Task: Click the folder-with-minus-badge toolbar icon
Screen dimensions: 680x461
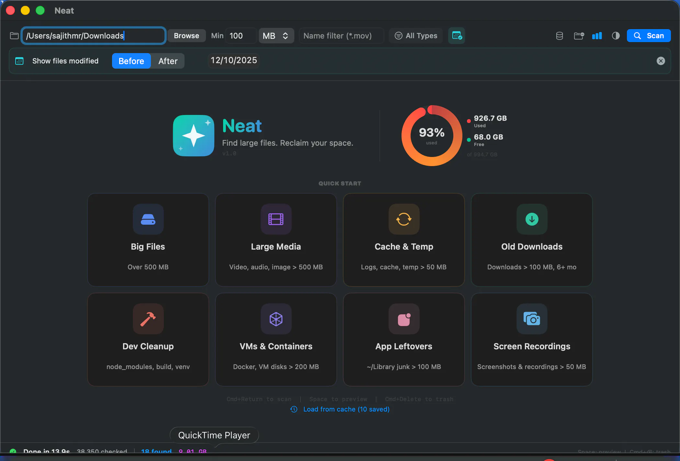Action: click(x=579, y=36)
